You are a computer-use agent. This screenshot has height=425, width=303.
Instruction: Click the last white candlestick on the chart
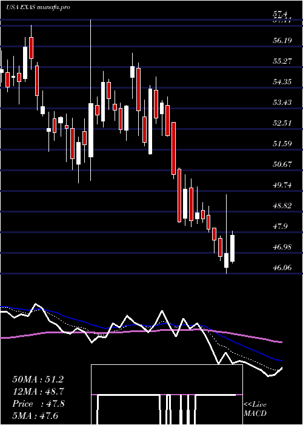pyautogui.click(x=232, y=248)
